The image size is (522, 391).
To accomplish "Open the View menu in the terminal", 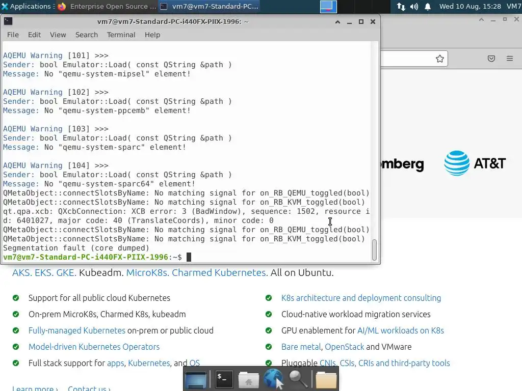I will coord(58,35).
